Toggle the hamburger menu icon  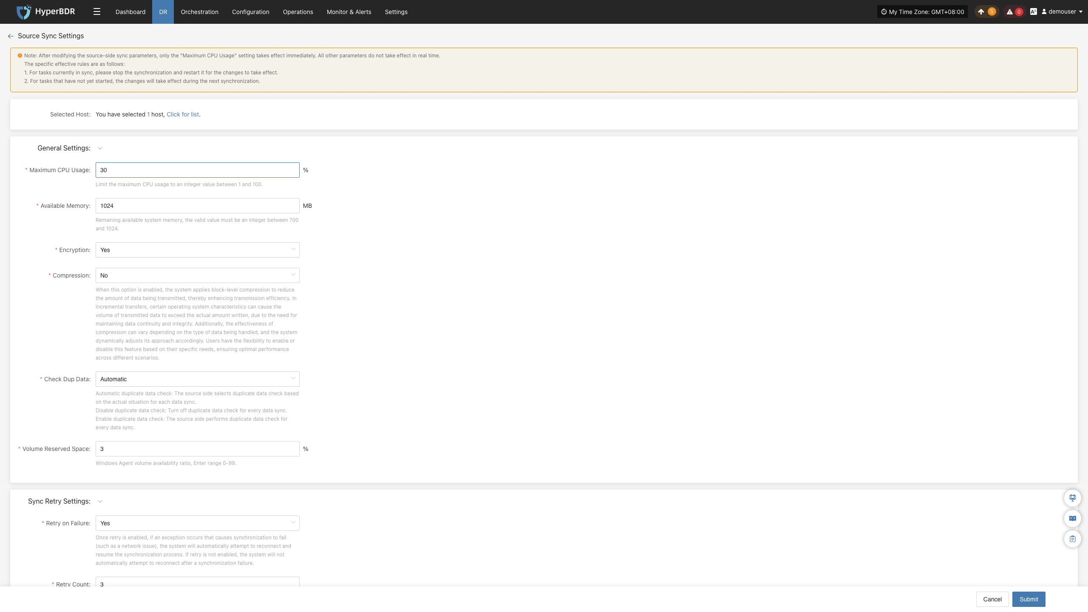97,12
